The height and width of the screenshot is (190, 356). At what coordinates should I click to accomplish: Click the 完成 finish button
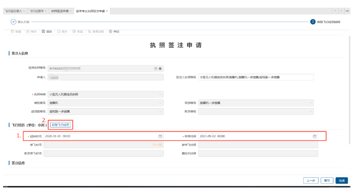[342, 180]
